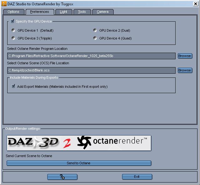This screenshot has height=185, width=200.
Task: Click the Send to Octane button
Action: click(x=79, y=163)
